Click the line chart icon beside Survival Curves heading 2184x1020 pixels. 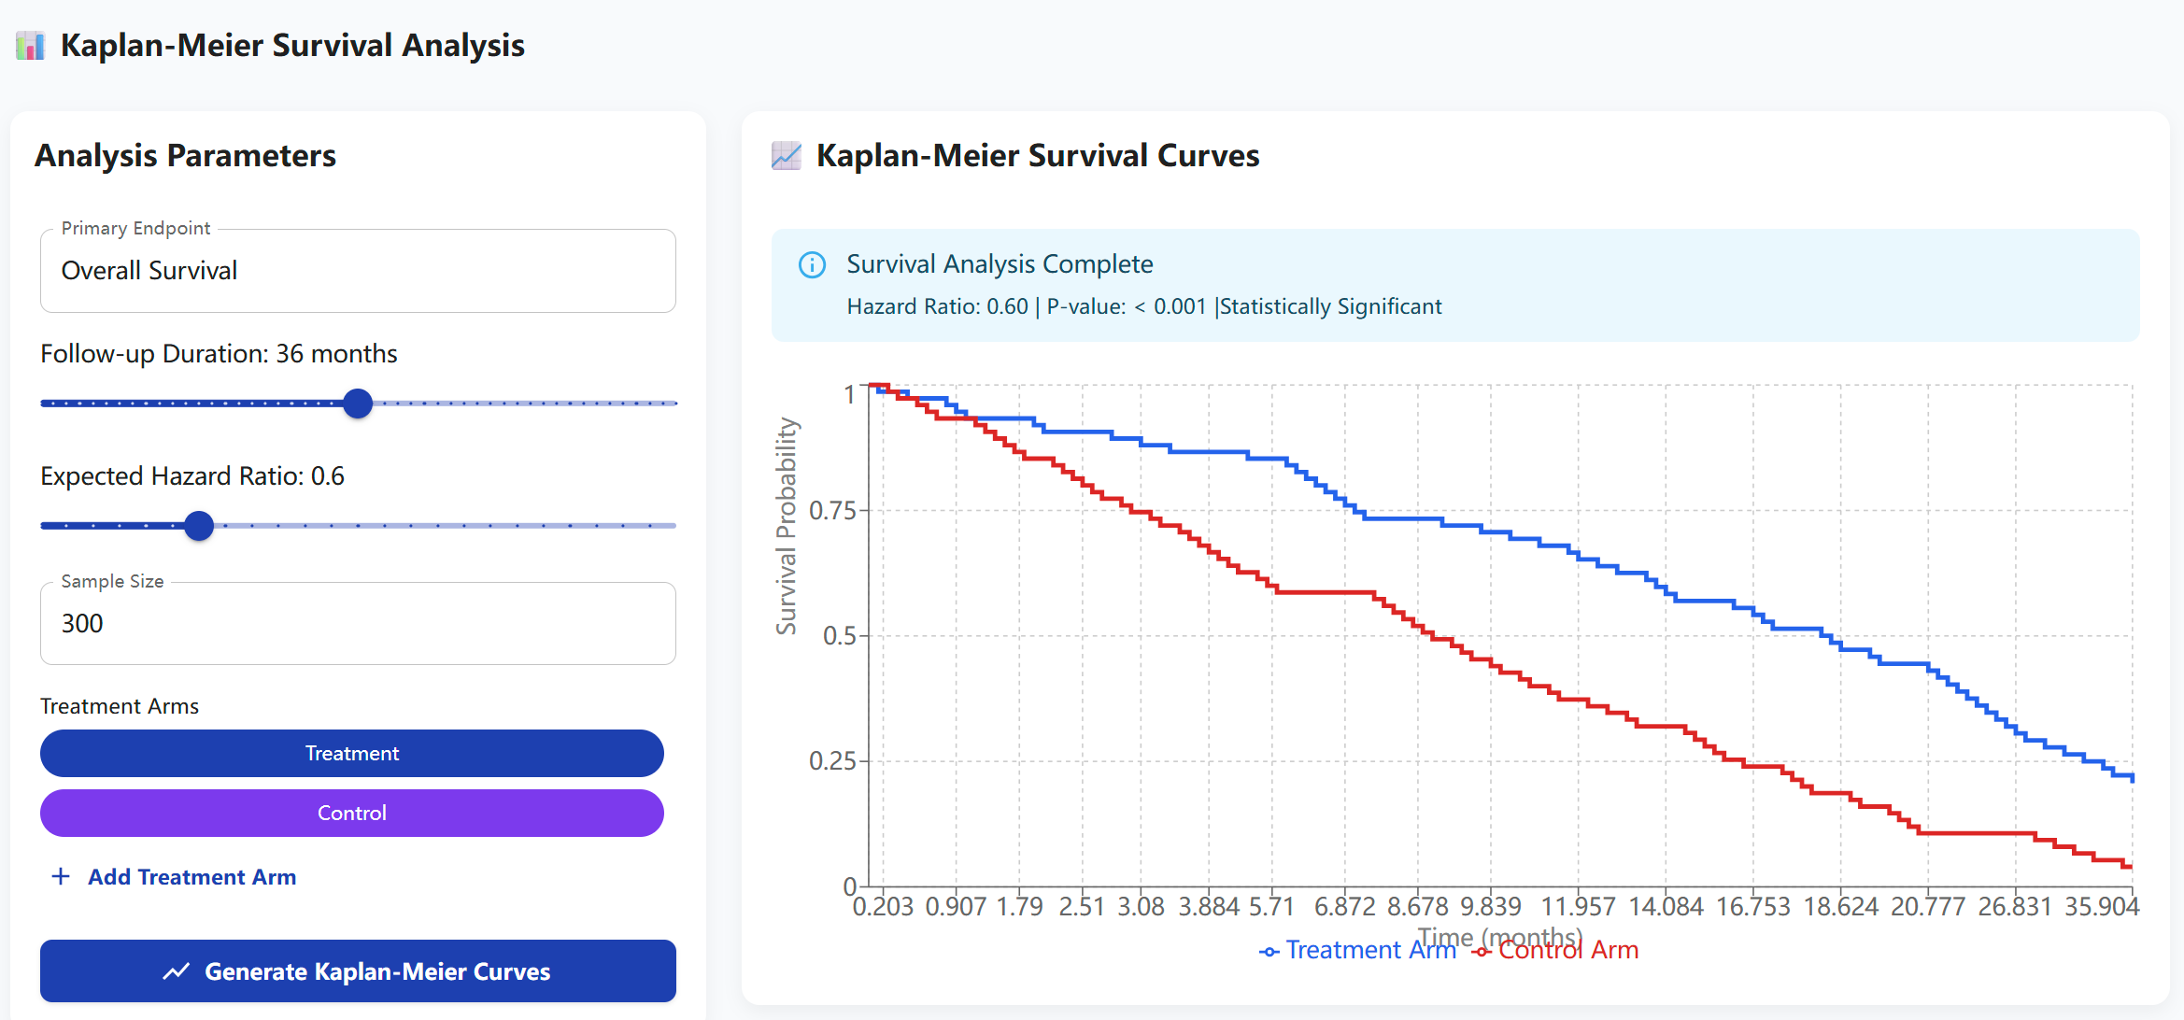pyautogui.click(x=786, y=155)
